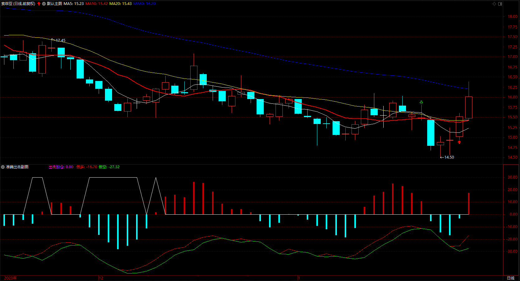This screenshot has width=520, height=281.
Task: Select the 默认主图 main chart label
Action: click(x=54, y=4)
